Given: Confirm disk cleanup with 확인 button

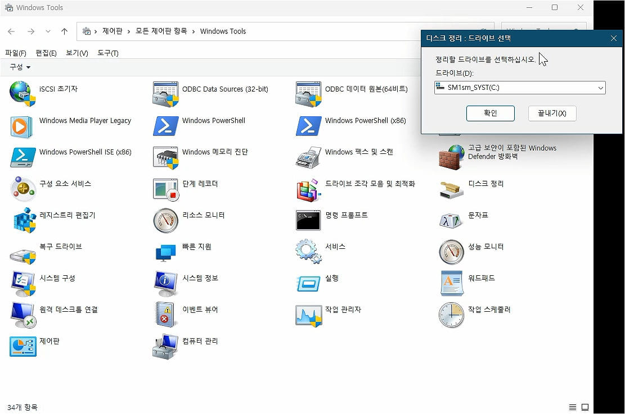Looking at the screenshot, I should click(490, 113).
